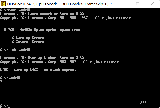Viewport: 160px width, 108px height.
Task: Click the blinking cursor at the last prompt
Action: pyautogui.click(x=9, y=107)
